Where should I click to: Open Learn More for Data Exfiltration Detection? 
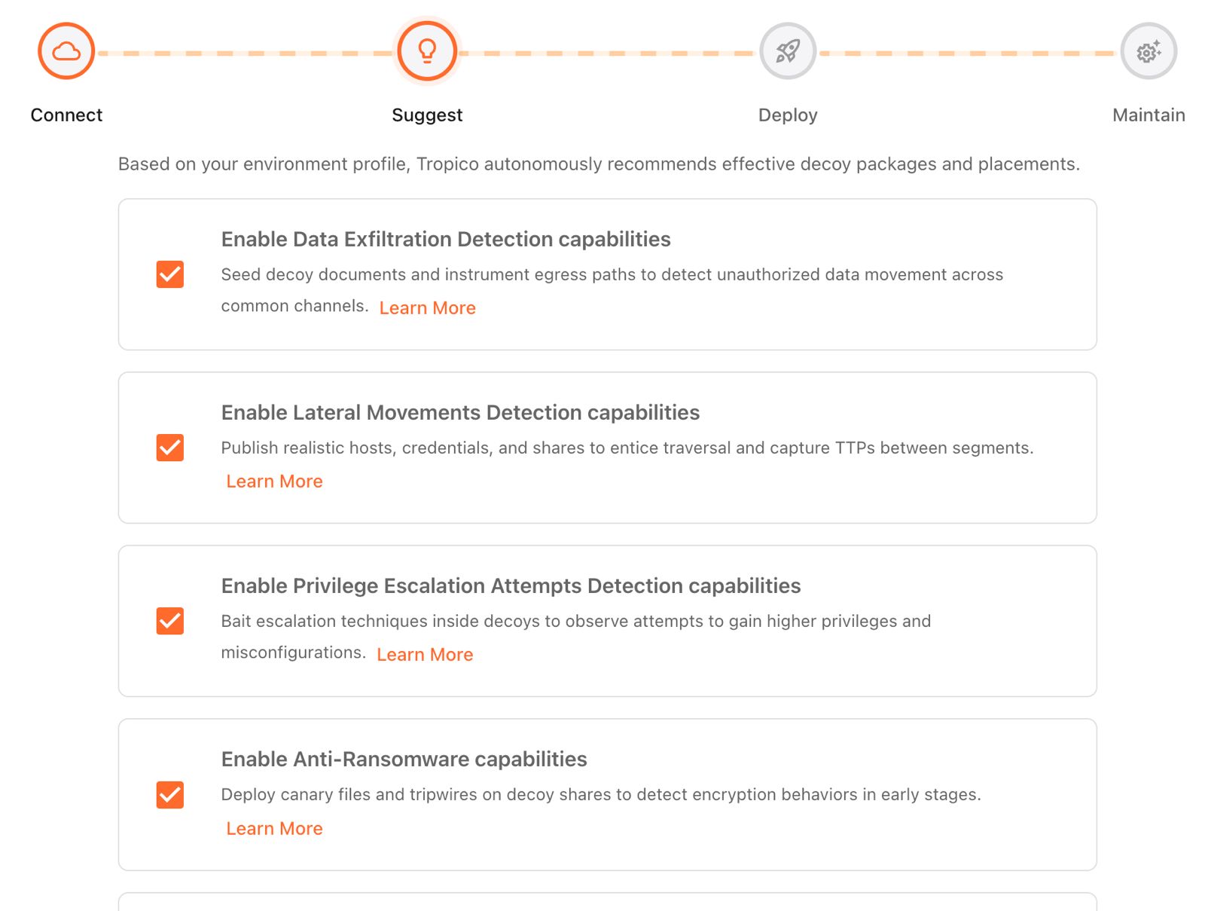(427, 308)
